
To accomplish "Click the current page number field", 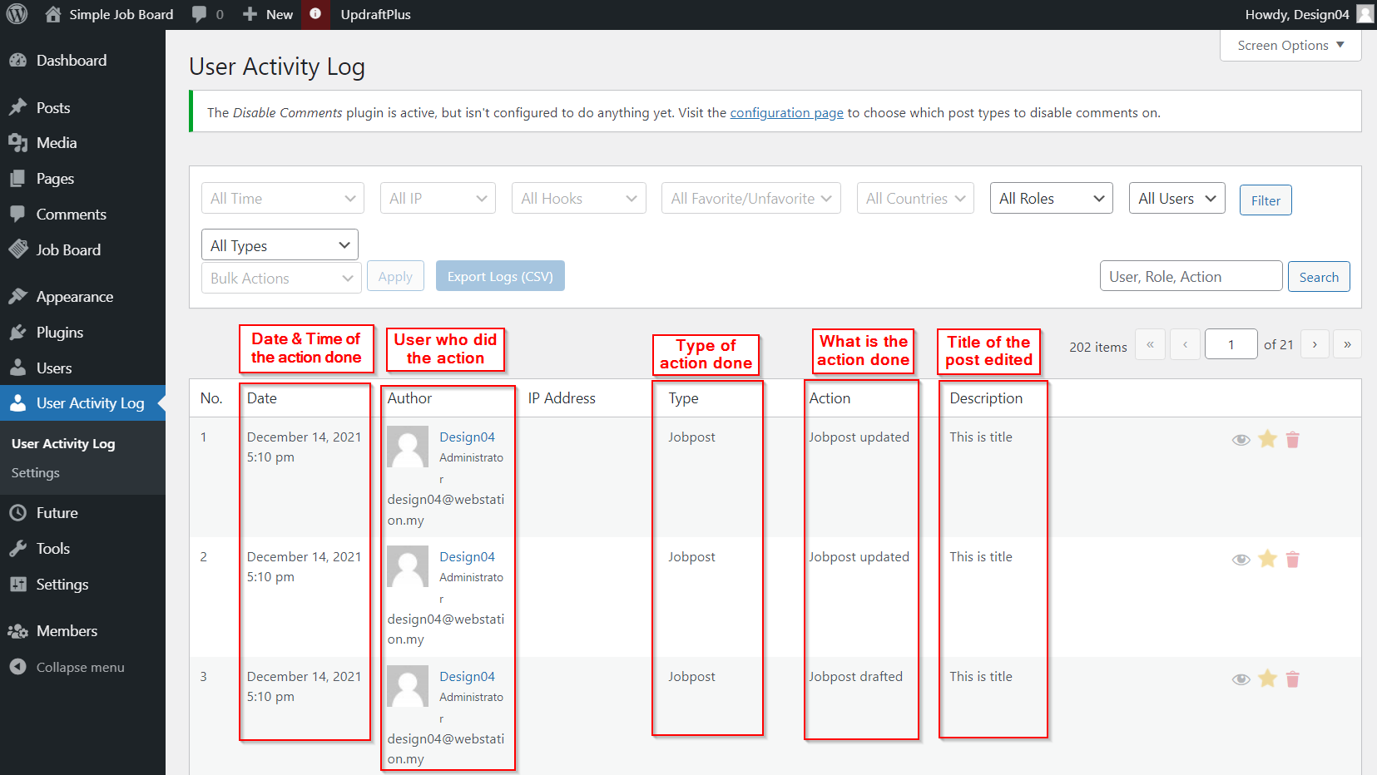I will [1231, 344].
